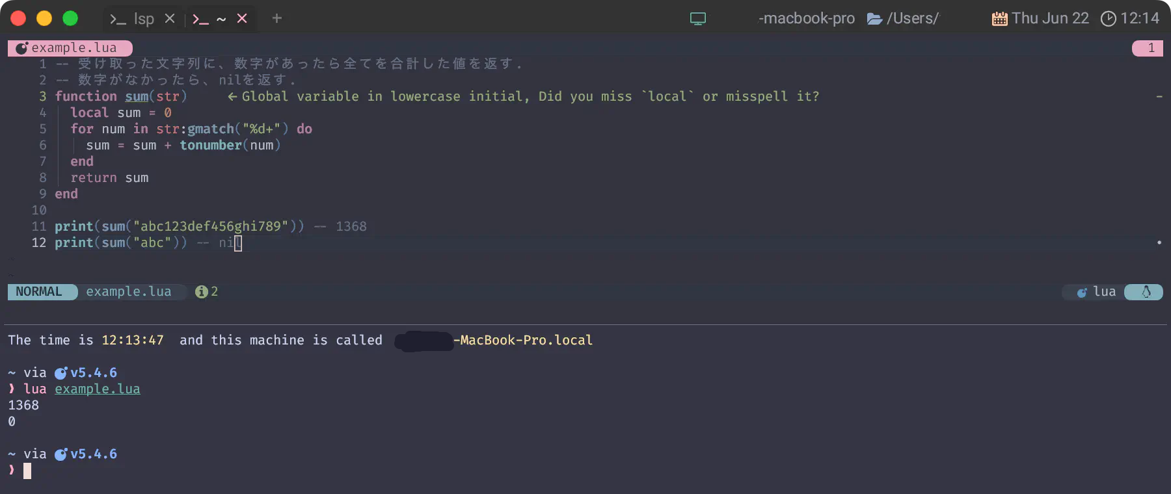This screenshot has width=1171, height=494.
Task: Click the yellow minimize window button
Action: [x=44, y=18]
